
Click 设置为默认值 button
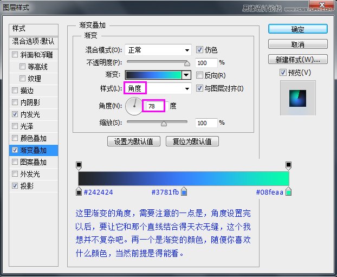tap(134, 141)
